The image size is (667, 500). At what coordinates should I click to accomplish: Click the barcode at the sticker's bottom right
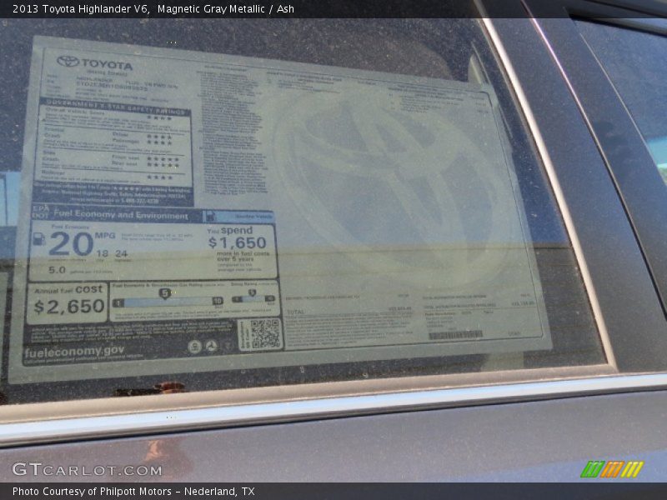pyautogui.click(x=455, y=335)
